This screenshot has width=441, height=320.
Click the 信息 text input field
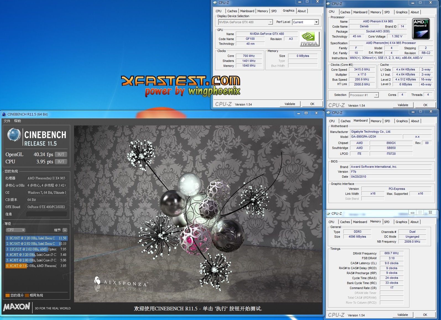pyautogui.click(x=46, y=214)
